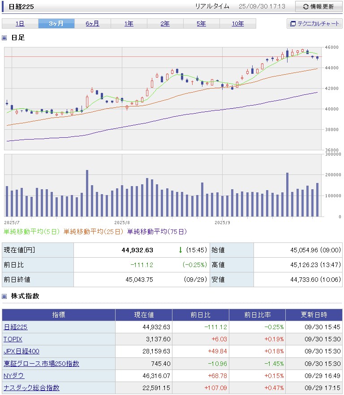The width and height of the screenshot is (344, 395).
Task: Show the 5年 chart range
Action: coord(201,24)
